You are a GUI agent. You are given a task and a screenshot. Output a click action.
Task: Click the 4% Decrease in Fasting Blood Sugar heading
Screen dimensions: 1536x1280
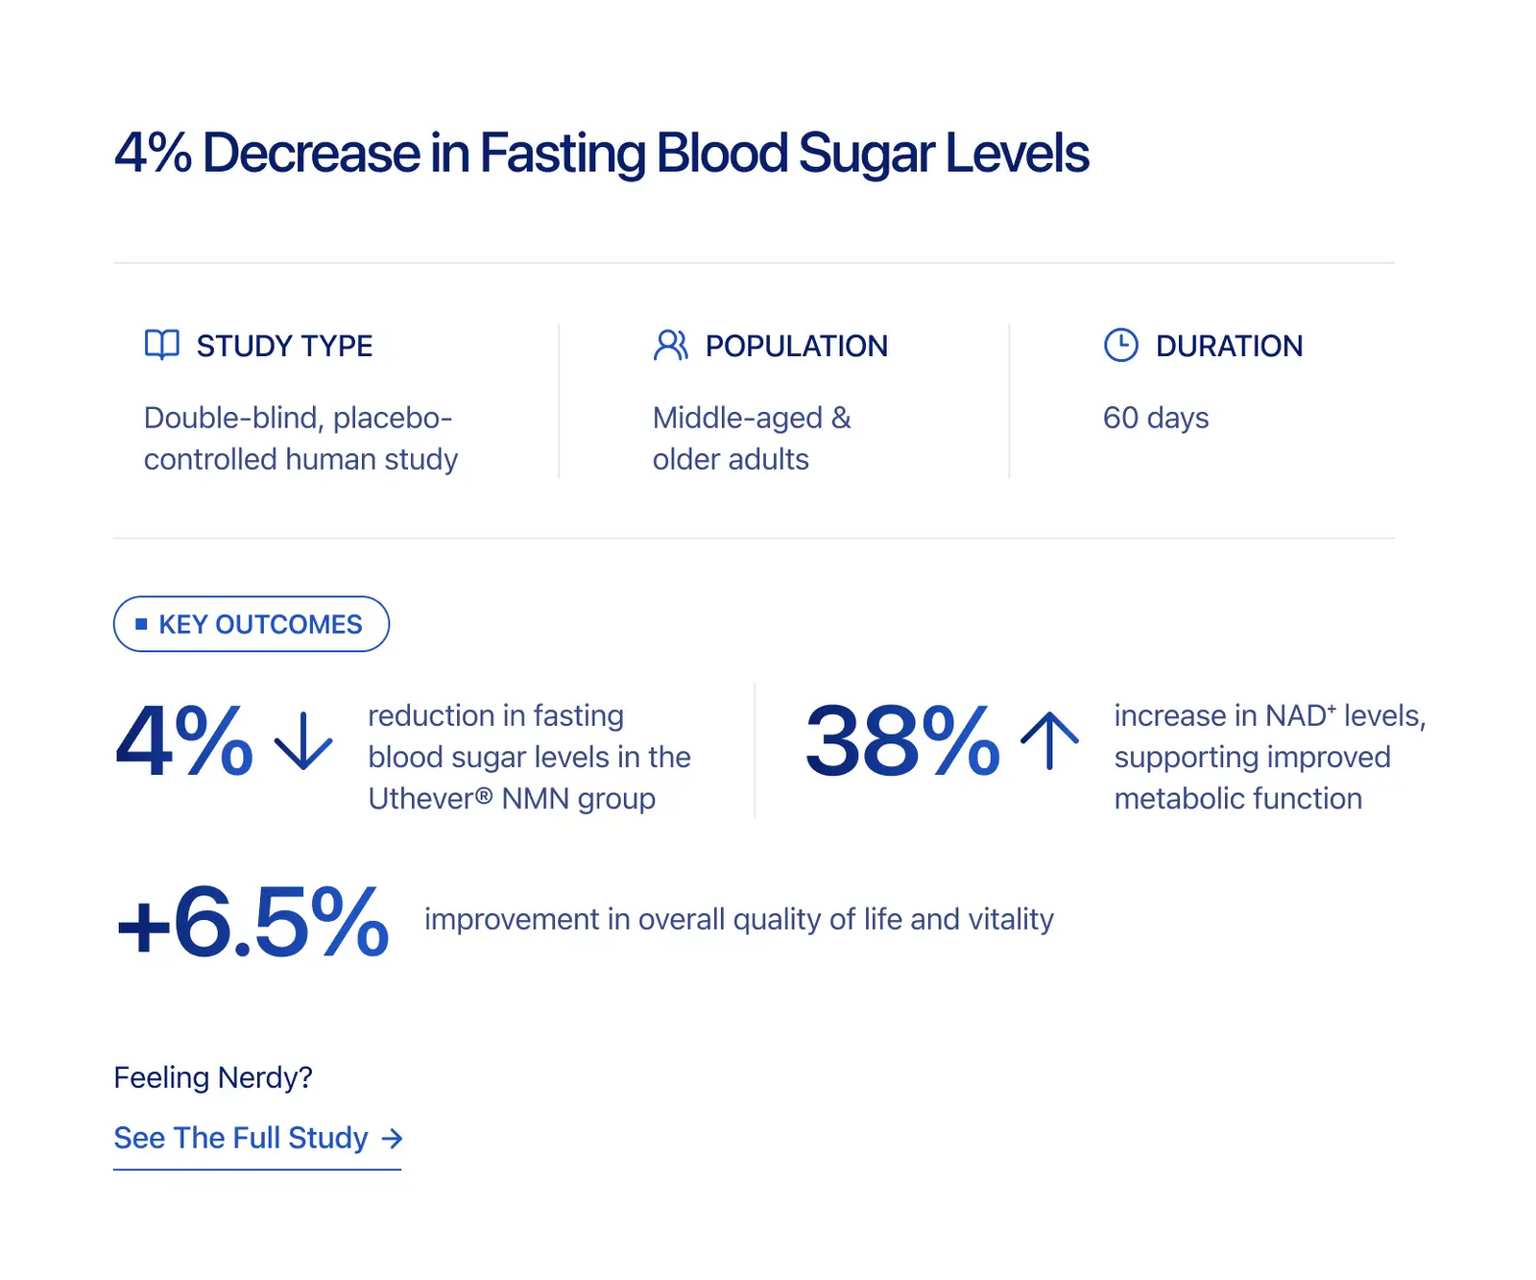coord(601,154)
